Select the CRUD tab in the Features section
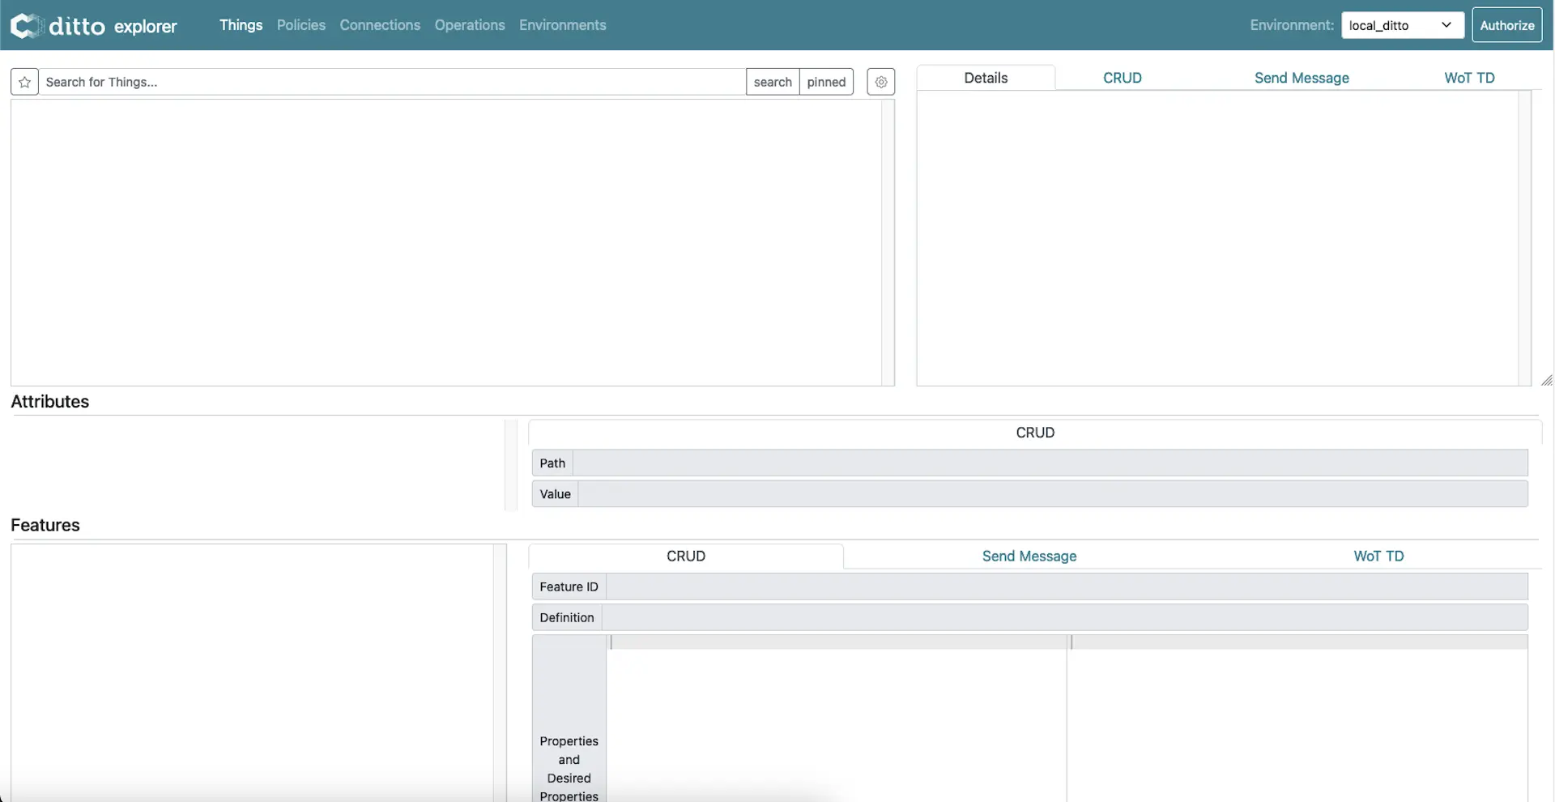Image resolution: width=1555 pixels, height=802 pixels. (686, 557)
